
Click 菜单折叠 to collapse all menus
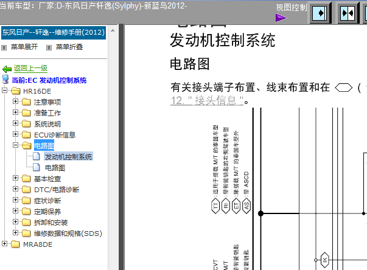[69, 47]
